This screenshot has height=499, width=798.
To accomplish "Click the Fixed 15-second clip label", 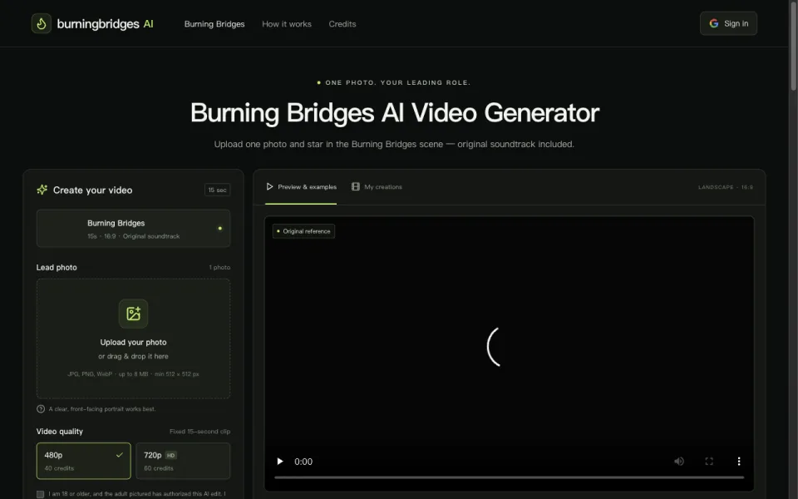I will pyautogui.click(x=199, y=432).
